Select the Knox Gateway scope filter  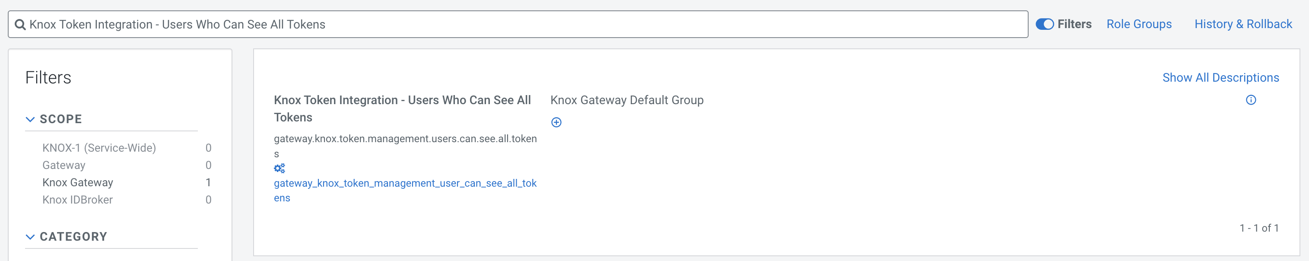tap(78, 183)
